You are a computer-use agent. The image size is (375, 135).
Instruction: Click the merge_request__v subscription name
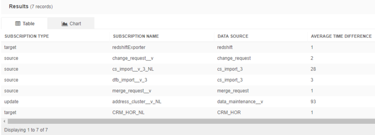[x=131, y=91]
